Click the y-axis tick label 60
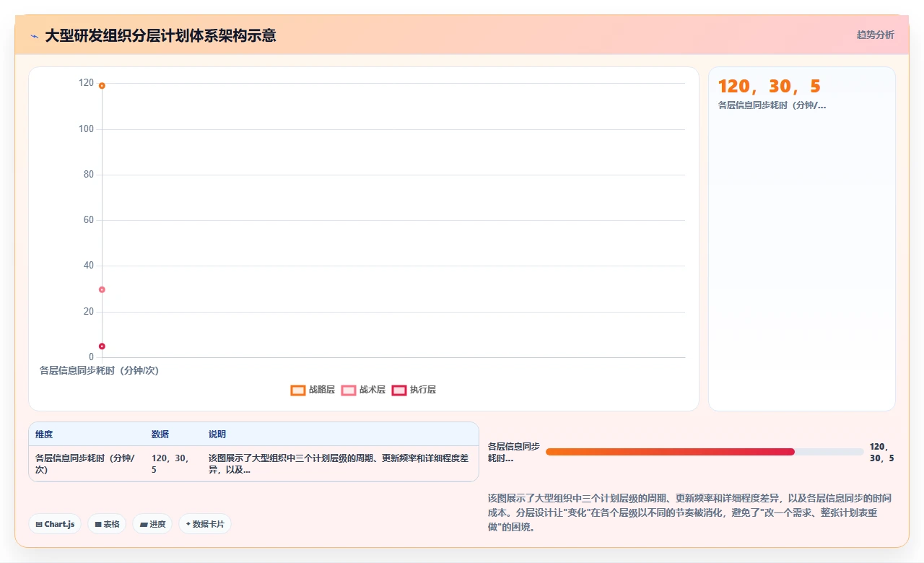The height and width of the screenshot is (563, 924). (x=89, y=220)
